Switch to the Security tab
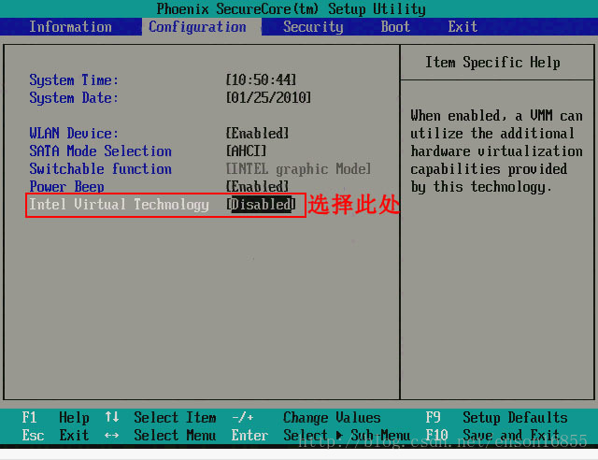This screenshot has width=598, height=460. coord(313,27)
